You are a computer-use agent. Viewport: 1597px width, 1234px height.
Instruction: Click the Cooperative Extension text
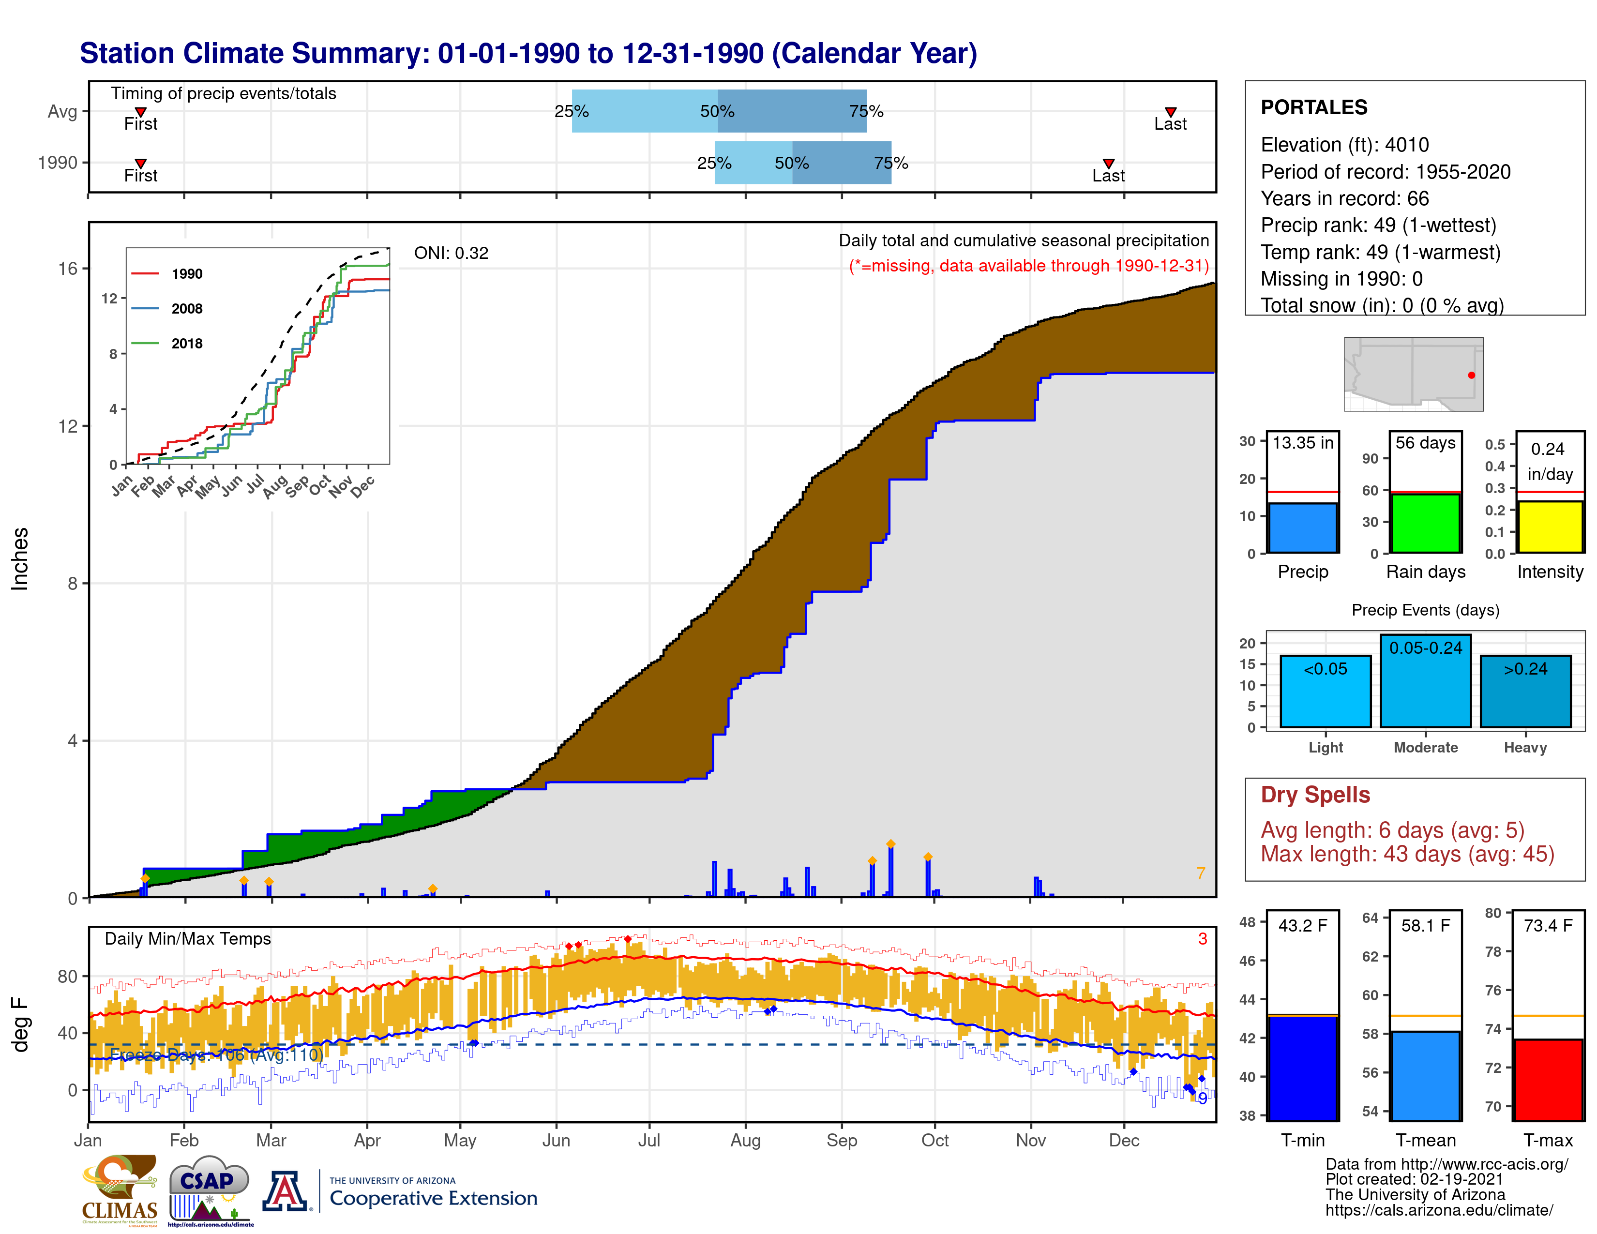click(434, 1198)
